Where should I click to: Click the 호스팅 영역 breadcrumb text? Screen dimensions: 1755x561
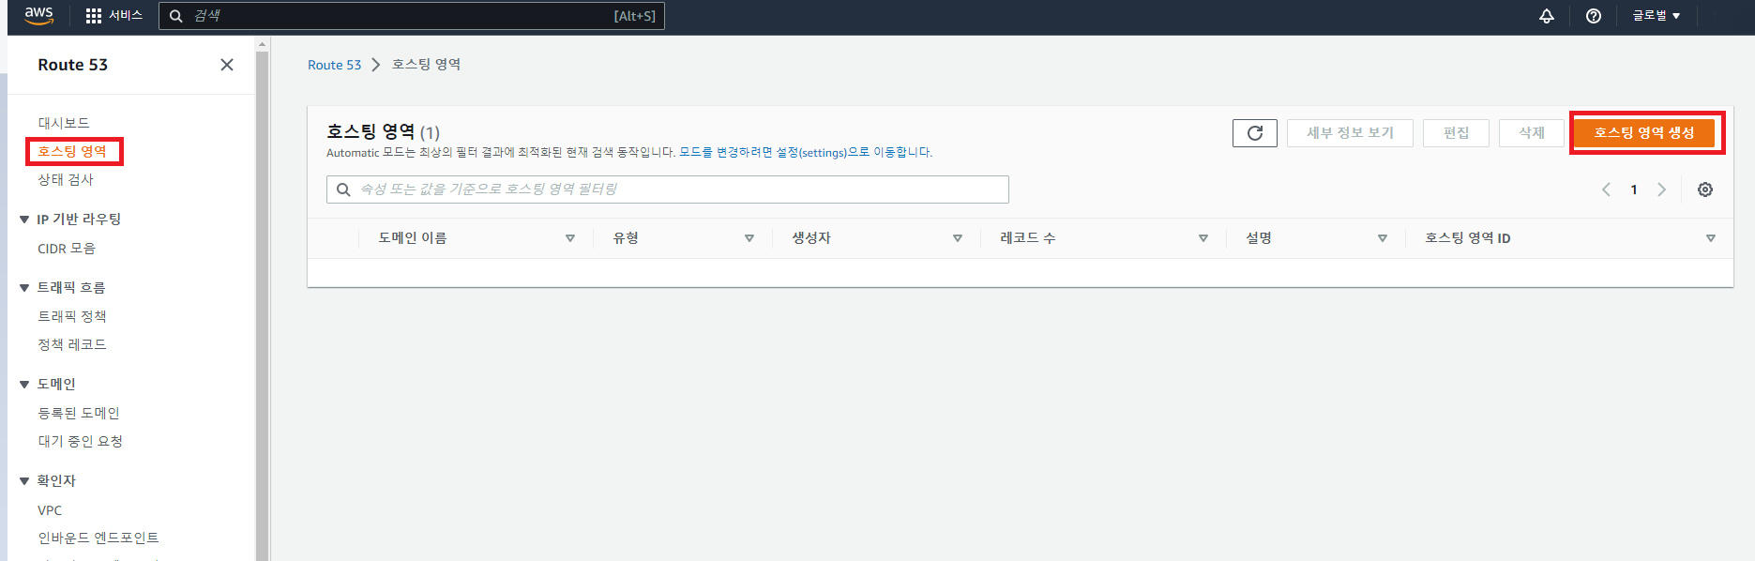pyautogui.click(x=426, y=65)
